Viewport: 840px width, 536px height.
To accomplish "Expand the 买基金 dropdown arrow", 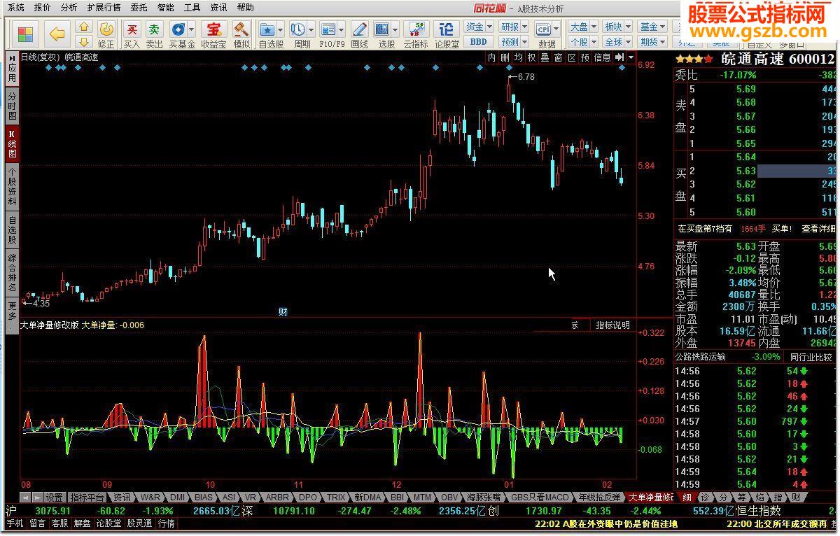I will (192, 30).
